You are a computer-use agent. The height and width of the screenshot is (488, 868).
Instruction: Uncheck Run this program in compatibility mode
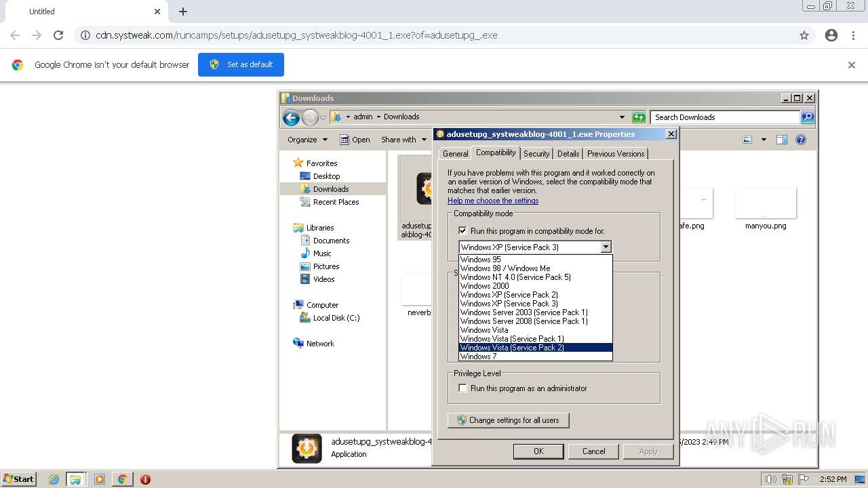coord(462,231)
